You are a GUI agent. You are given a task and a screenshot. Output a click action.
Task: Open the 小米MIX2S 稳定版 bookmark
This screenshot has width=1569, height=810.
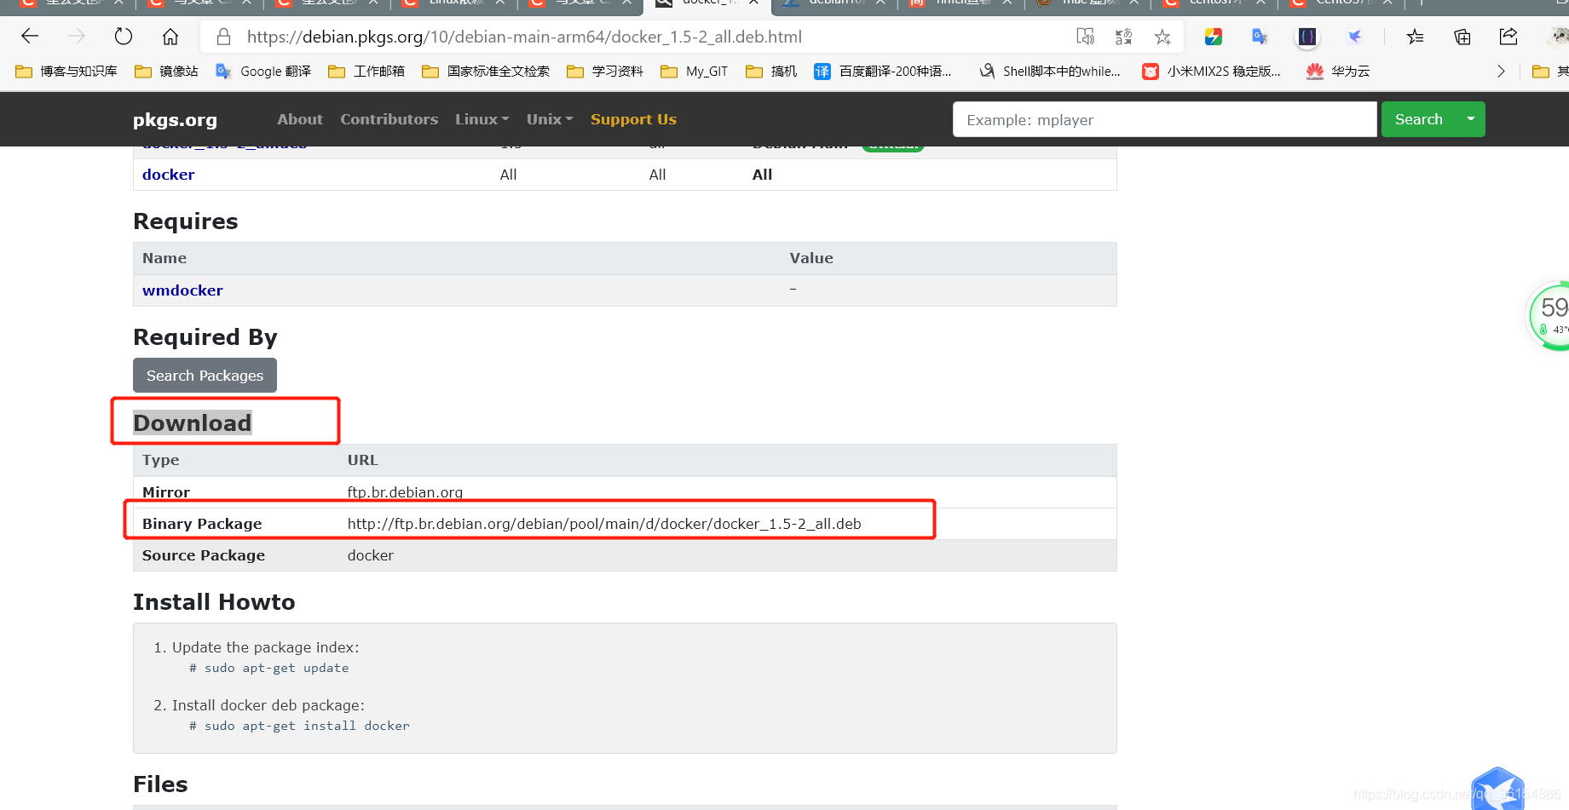1211,72
